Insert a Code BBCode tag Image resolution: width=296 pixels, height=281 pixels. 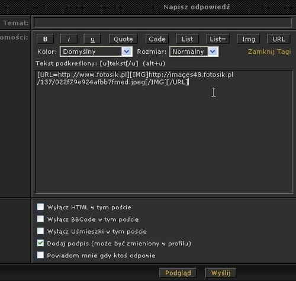(157, 39)
